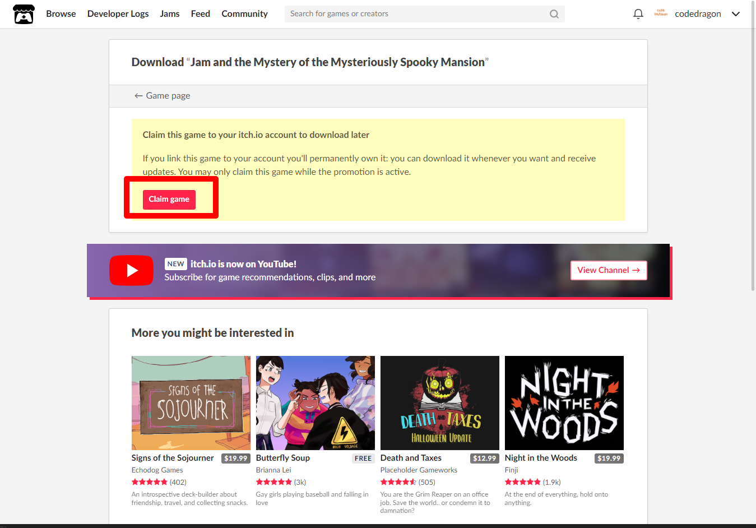The width and height of the screenshot is (756, 528).
Task: Click the (3k) star rating
Action: (x=281, y=482)
